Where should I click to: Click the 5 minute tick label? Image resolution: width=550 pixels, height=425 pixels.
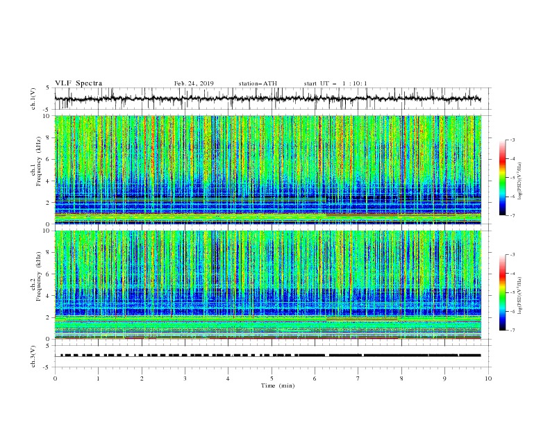[x=272, y=378]
